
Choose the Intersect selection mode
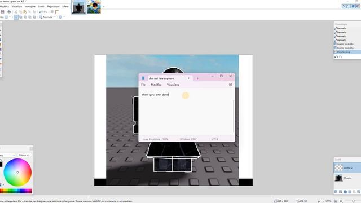point(30,17)
